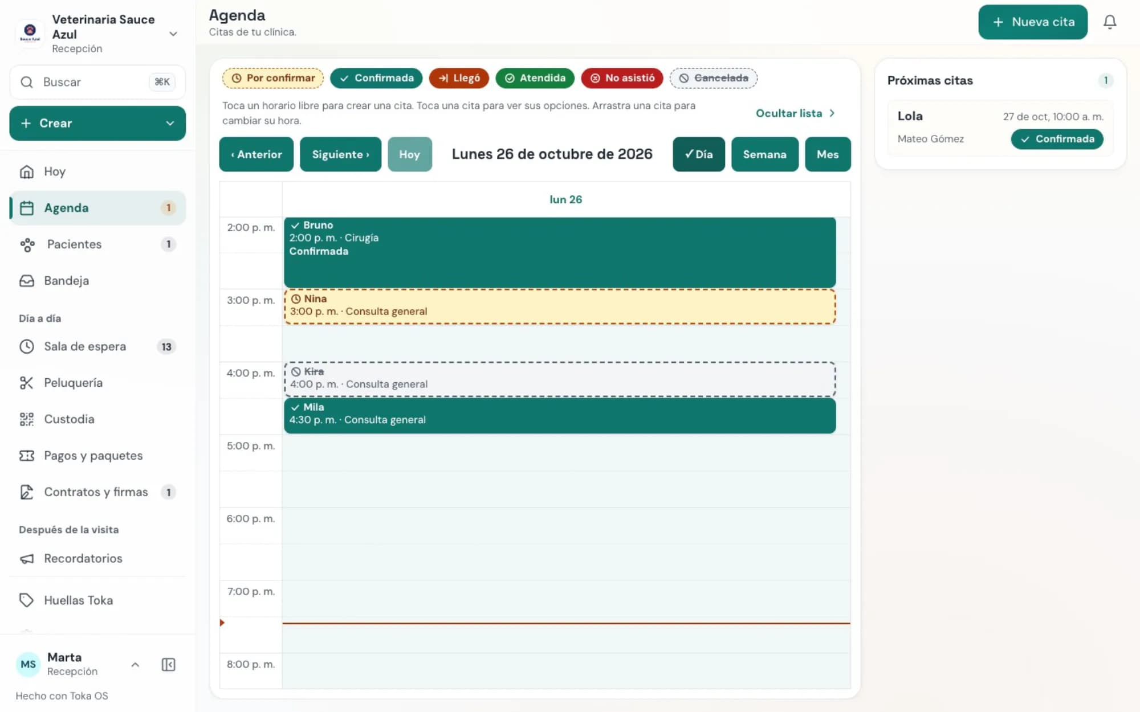Screen dimensions: 1140x712
Task: Click the search magnifier icon
Action: click(x=27, y=82)
